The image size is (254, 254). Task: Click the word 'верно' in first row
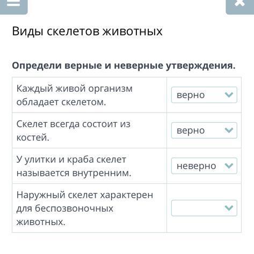coord(191,95)
